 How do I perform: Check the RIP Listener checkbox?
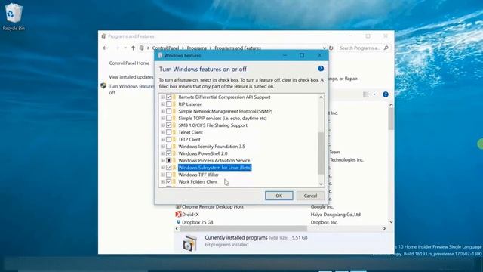click(x=168, y=104)
